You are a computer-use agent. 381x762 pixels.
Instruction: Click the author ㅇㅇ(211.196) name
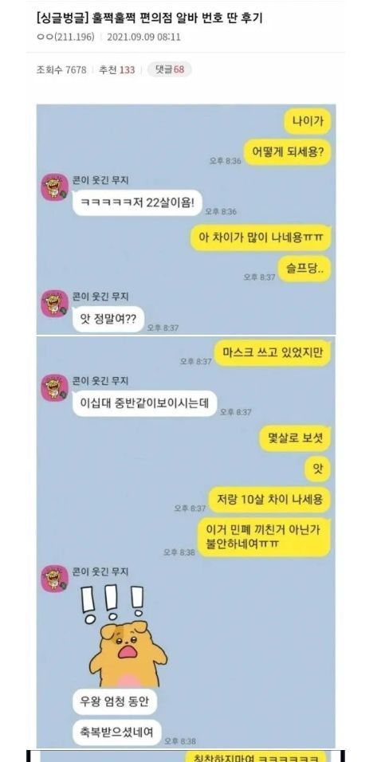click(65, 37)
